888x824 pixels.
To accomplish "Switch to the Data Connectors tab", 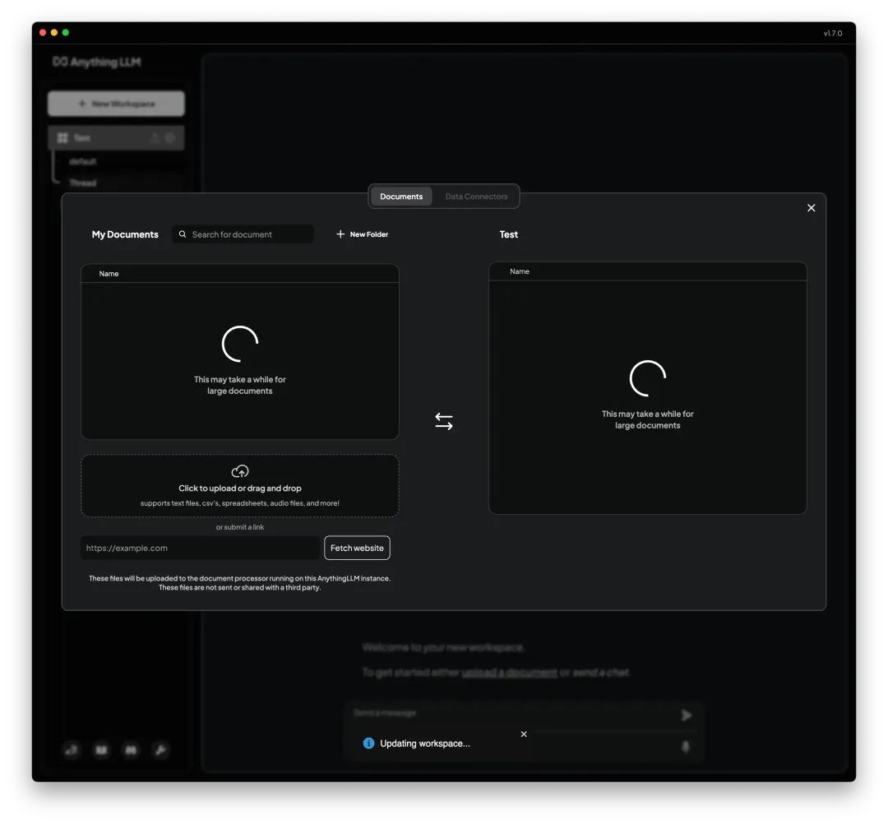I will click(476, 197).
